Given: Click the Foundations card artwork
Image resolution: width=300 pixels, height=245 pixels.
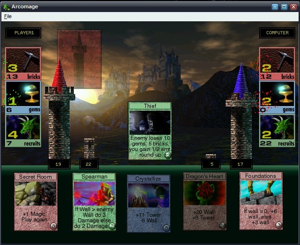Looking at the screenshot, I should (261, 193).
